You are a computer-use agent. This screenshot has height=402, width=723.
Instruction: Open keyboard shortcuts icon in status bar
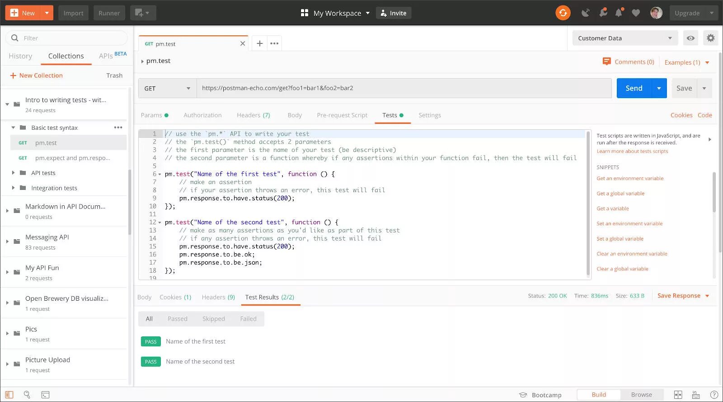point(696,395)
